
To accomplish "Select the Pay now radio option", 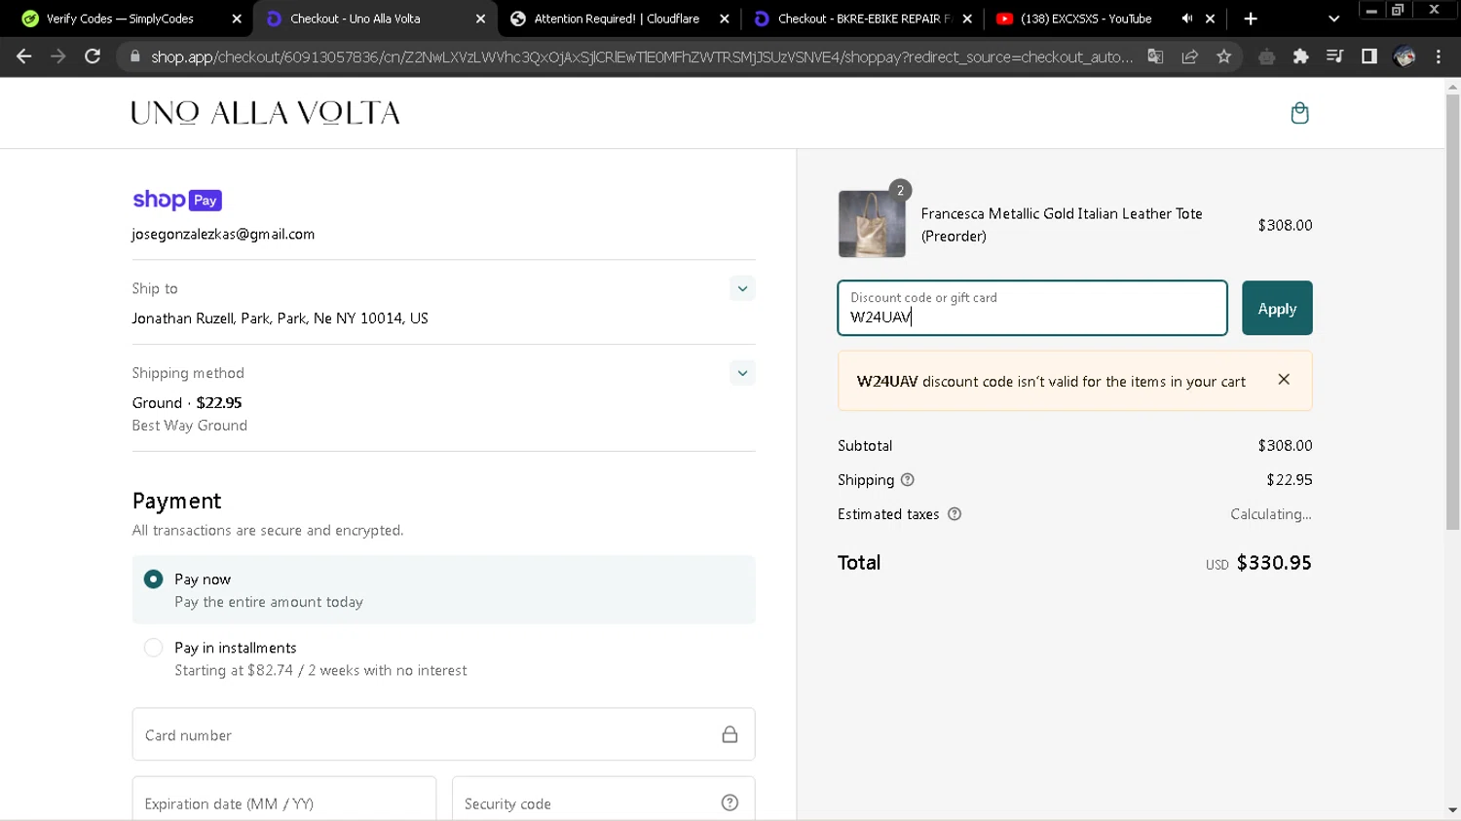I will [x=153, y=579].
